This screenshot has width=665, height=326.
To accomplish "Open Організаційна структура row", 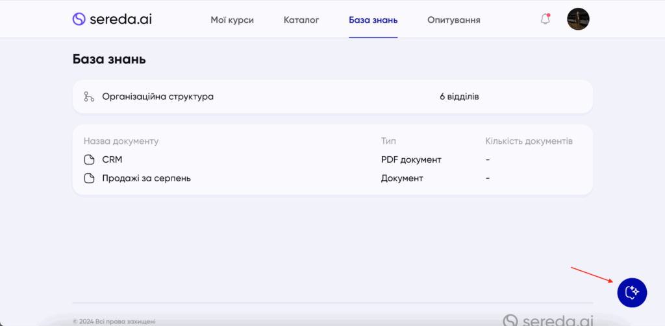I will pyautogui.click(x=158, y=97).
